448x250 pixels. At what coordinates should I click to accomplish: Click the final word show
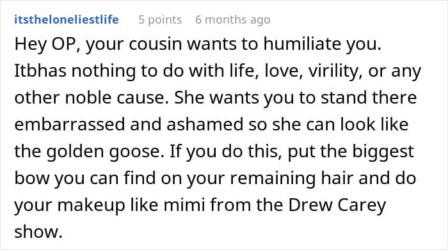tap(38, 231)
